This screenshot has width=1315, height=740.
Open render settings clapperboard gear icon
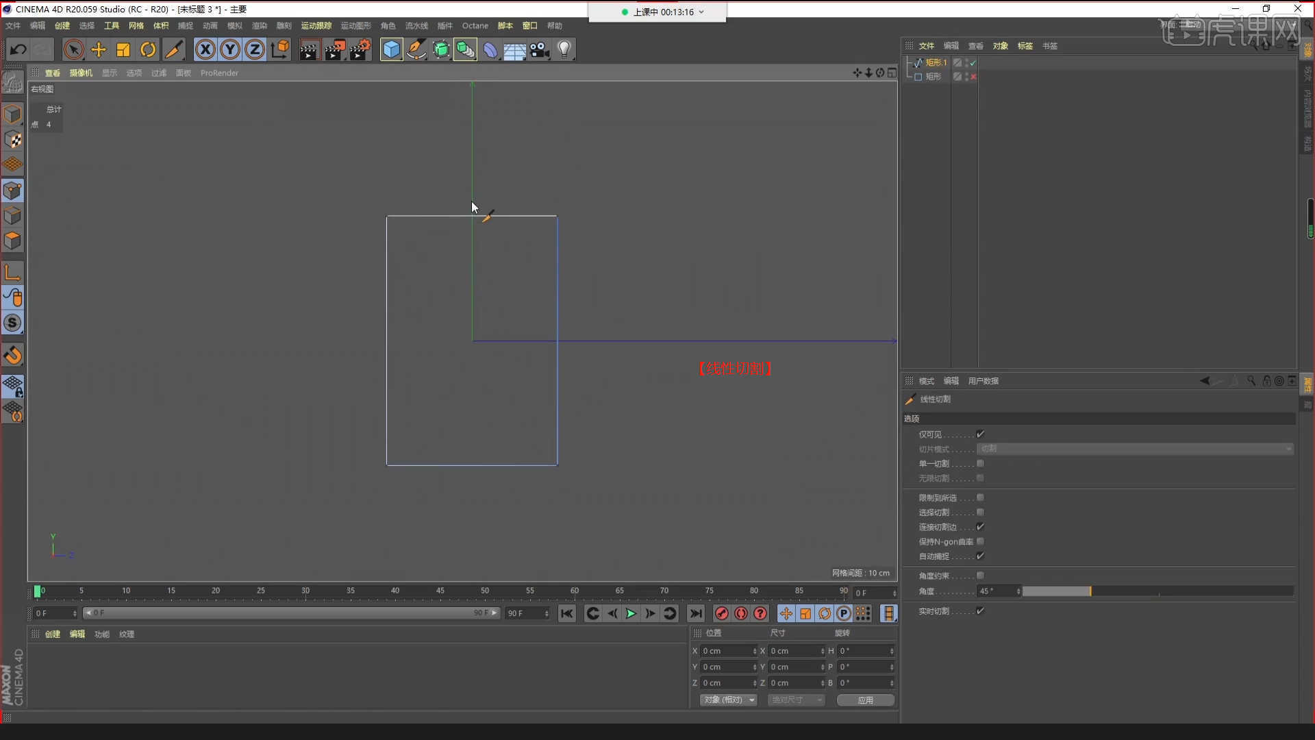tap(360, 49)
